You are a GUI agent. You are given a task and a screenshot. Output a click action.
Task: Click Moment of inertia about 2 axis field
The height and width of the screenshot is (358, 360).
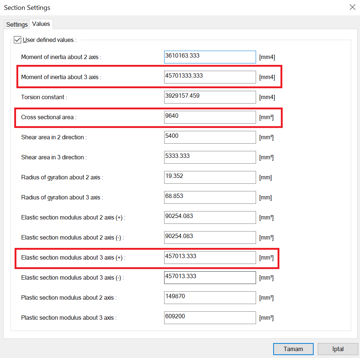[x=210, y=57]
